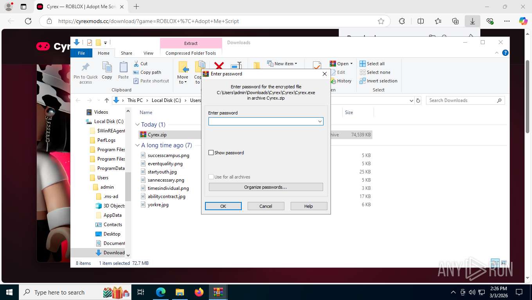This screenshot has height=300, width=532.
Task: Focus the Enter password field
Action: [266, 121]
